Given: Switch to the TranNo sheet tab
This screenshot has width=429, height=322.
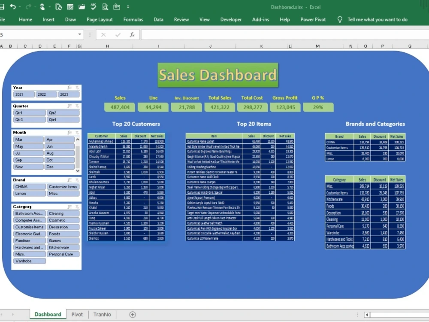Looking at the screenshot, I should (102, 315).
